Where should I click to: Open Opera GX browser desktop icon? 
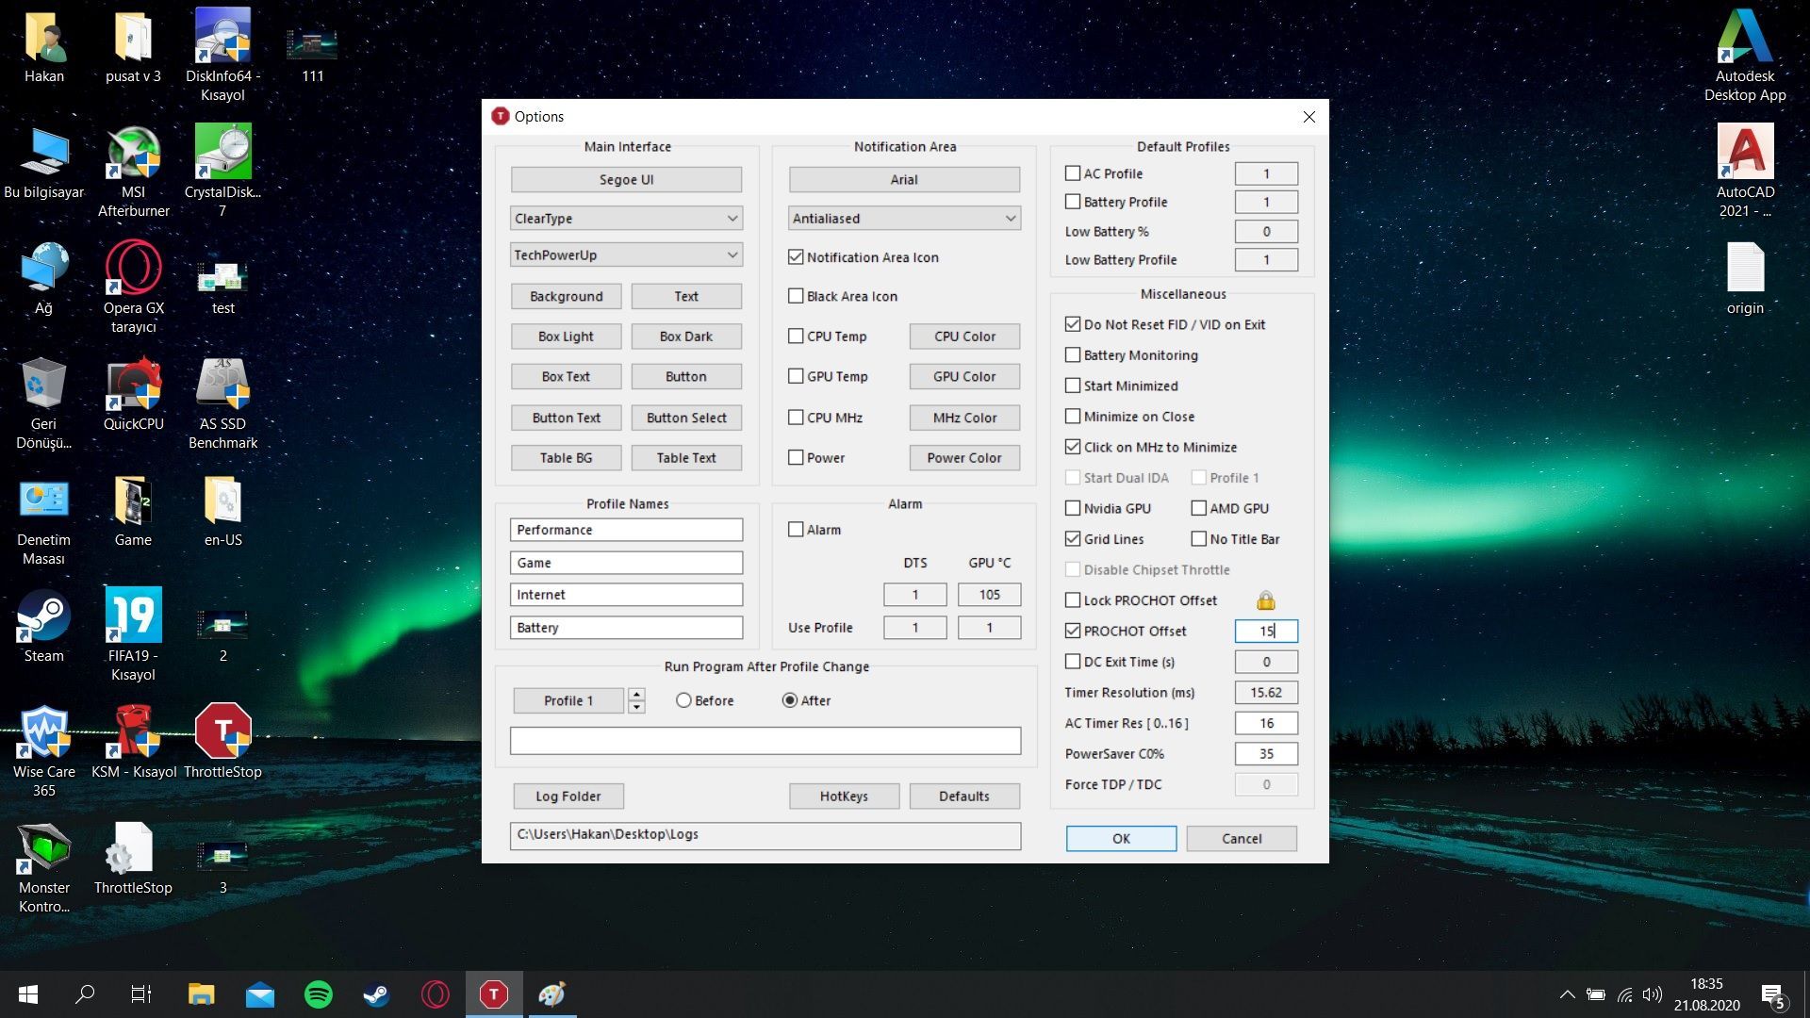coord(133,271)
